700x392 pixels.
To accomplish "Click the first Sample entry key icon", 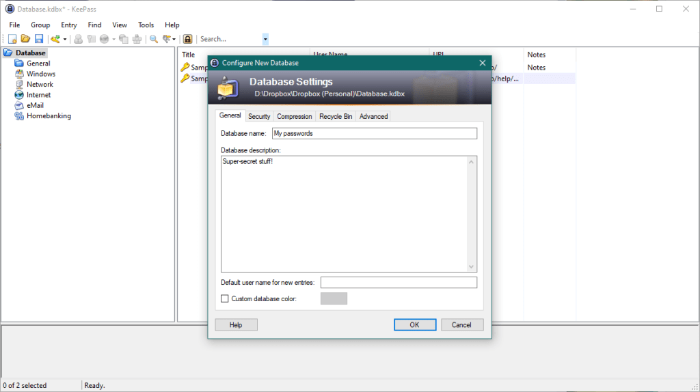I will point(185,68).
